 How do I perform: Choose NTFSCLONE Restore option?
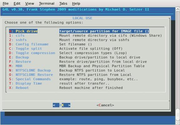(31, 75)
